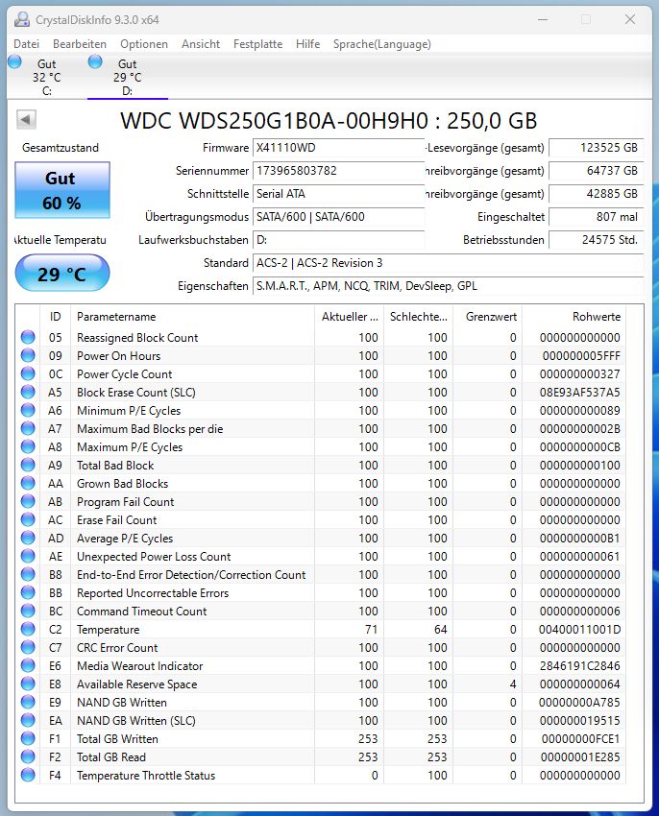Open the Optionen menu
659x816 pixels.
click(144, 44)
